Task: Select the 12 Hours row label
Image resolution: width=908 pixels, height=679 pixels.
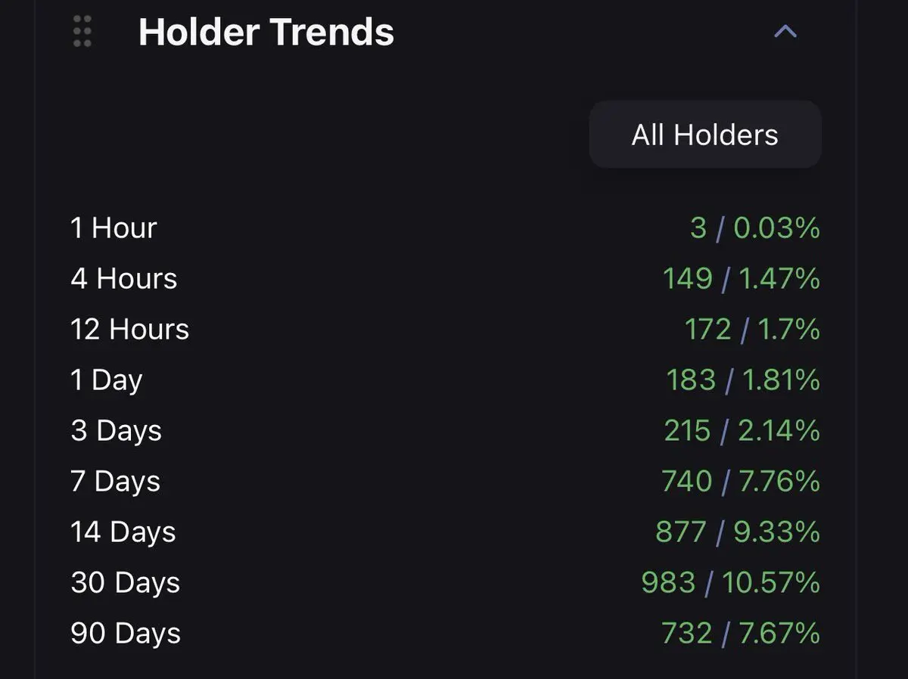Action: point(129,329)
